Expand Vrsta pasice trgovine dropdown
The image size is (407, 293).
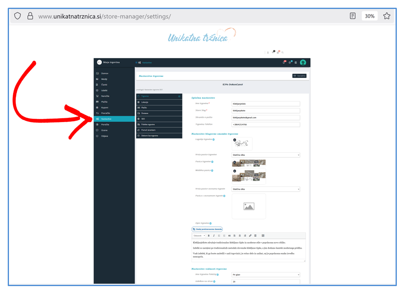tap(265, 155)
